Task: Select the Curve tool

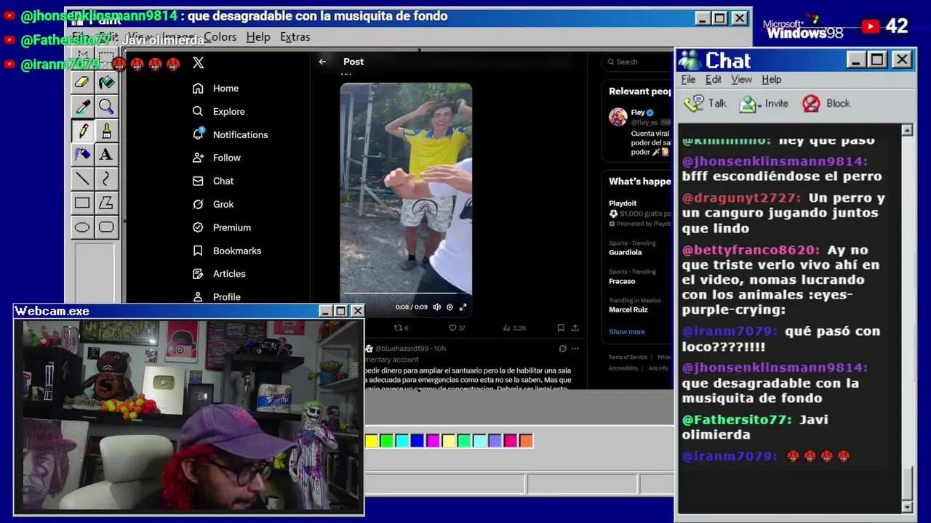Action: pyautogui.click(x=106, y=179)
